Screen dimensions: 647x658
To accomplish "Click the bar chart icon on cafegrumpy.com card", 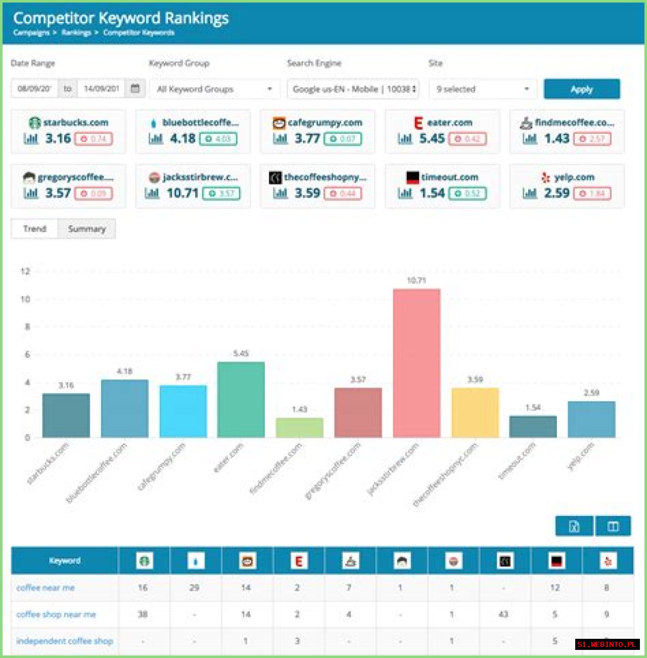I will (281, 138).
